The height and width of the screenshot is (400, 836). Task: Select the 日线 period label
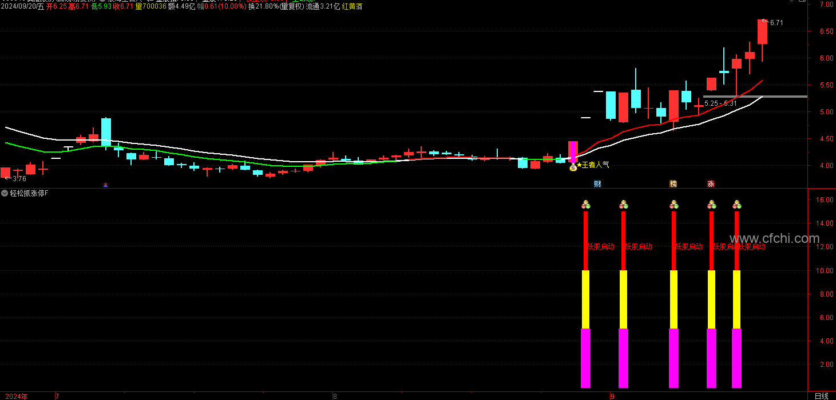pyautogui.click(x=821, y=395)
